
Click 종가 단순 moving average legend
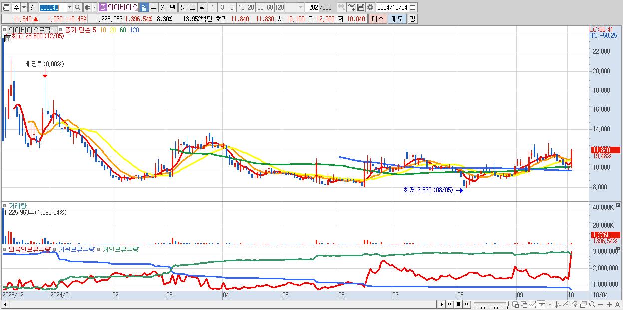pos(77,30)
